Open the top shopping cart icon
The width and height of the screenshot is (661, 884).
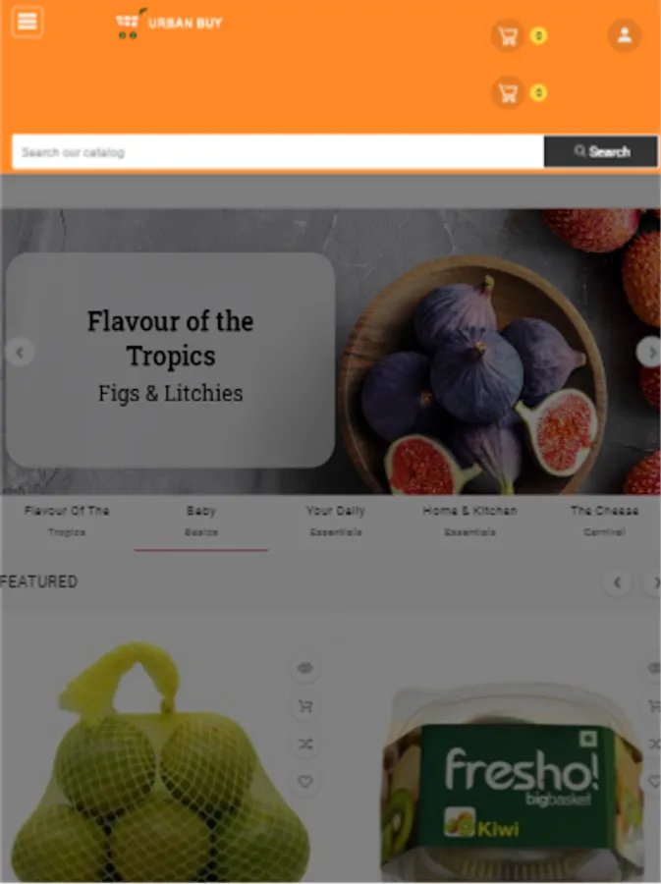(x=508, y=36)
